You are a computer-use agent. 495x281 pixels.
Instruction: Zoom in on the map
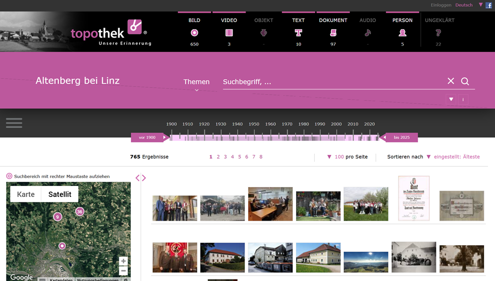click(x=123, y=261)
